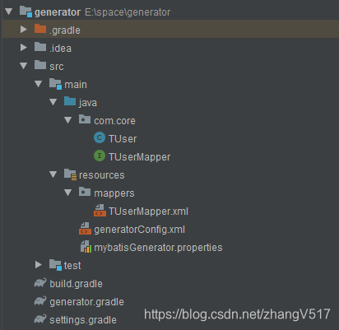
Task: Click the settings.gradle elephant icon
Action: (x=40, y=318)
